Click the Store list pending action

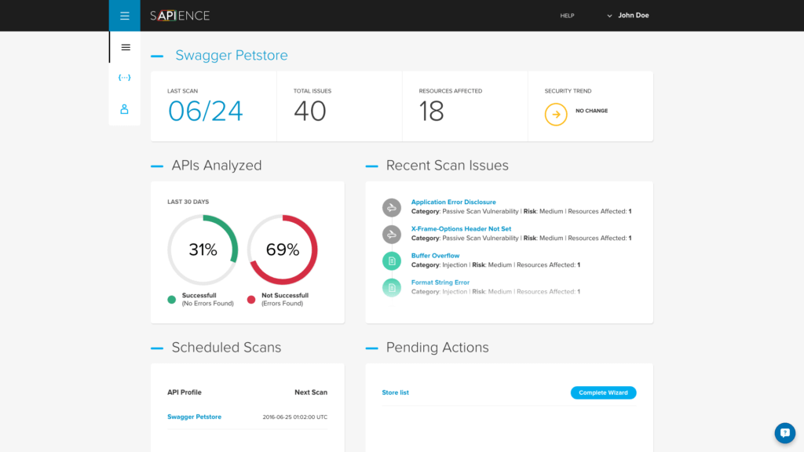pos(395,392)
